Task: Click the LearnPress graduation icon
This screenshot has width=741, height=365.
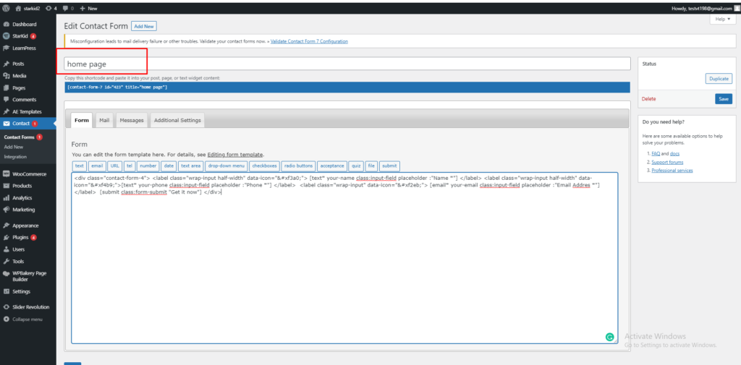Action: pos(7,48)
